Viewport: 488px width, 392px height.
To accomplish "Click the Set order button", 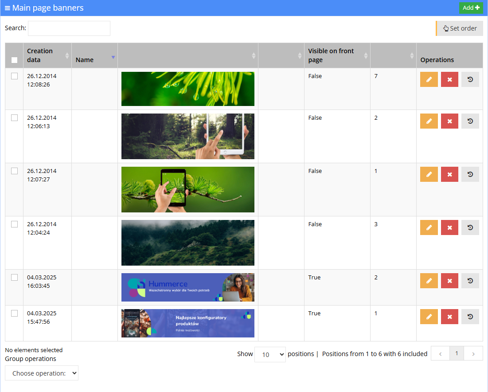I will click(460, 28).
